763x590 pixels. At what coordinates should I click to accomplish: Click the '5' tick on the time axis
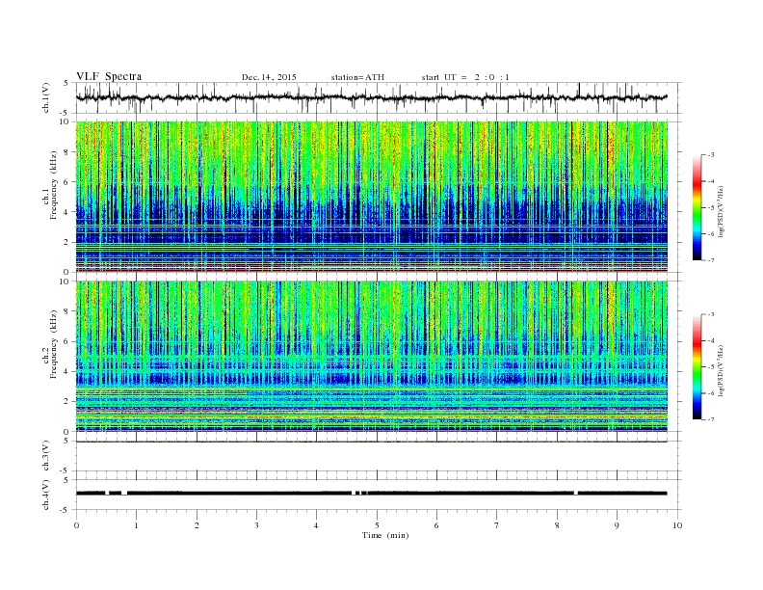pos(377,525)
